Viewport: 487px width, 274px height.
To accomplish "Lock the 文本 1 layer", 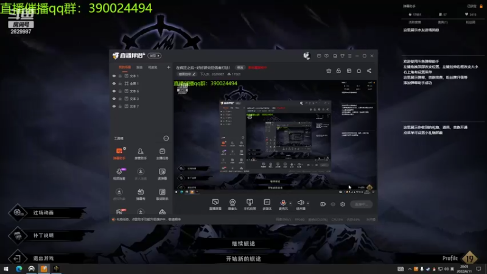I will coord(120,76).
